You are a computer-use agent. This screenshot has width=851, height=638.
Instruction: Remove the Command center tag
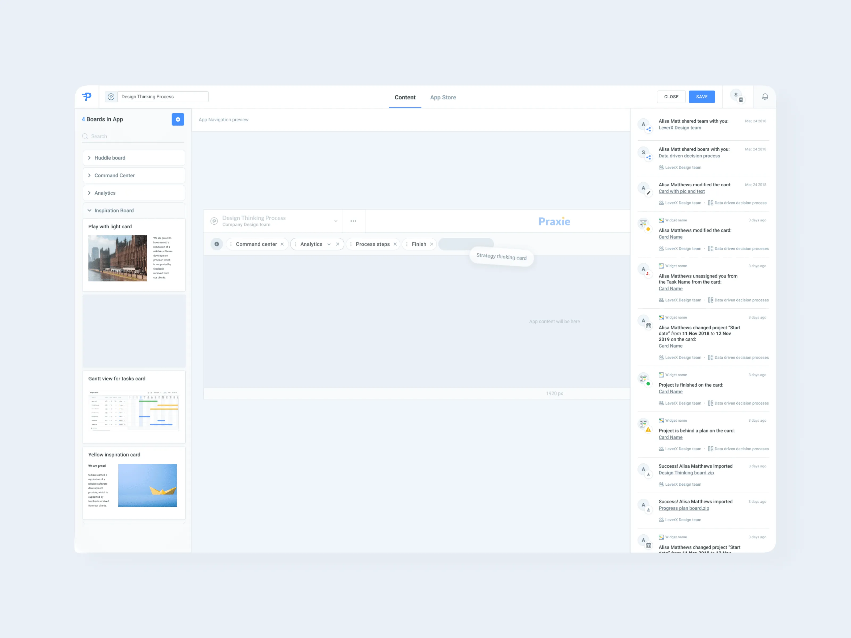tap(282, 244)
